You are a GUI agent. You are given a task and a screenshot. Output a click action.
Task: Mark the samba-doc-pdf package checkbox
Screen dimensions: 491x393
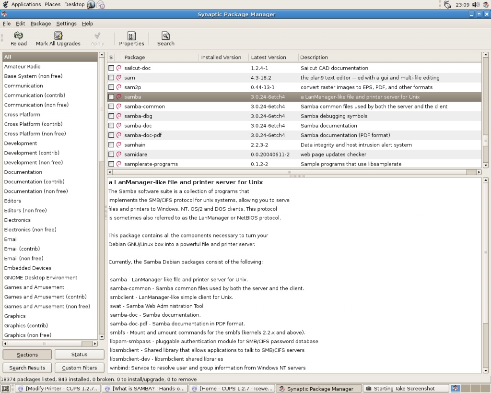click(111, 135)
